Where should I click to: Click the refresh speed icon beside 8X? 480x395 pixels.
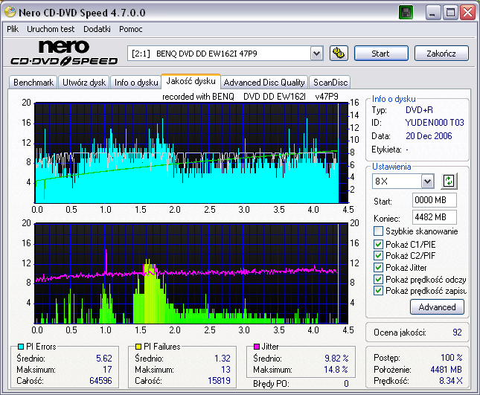point(449,181)
